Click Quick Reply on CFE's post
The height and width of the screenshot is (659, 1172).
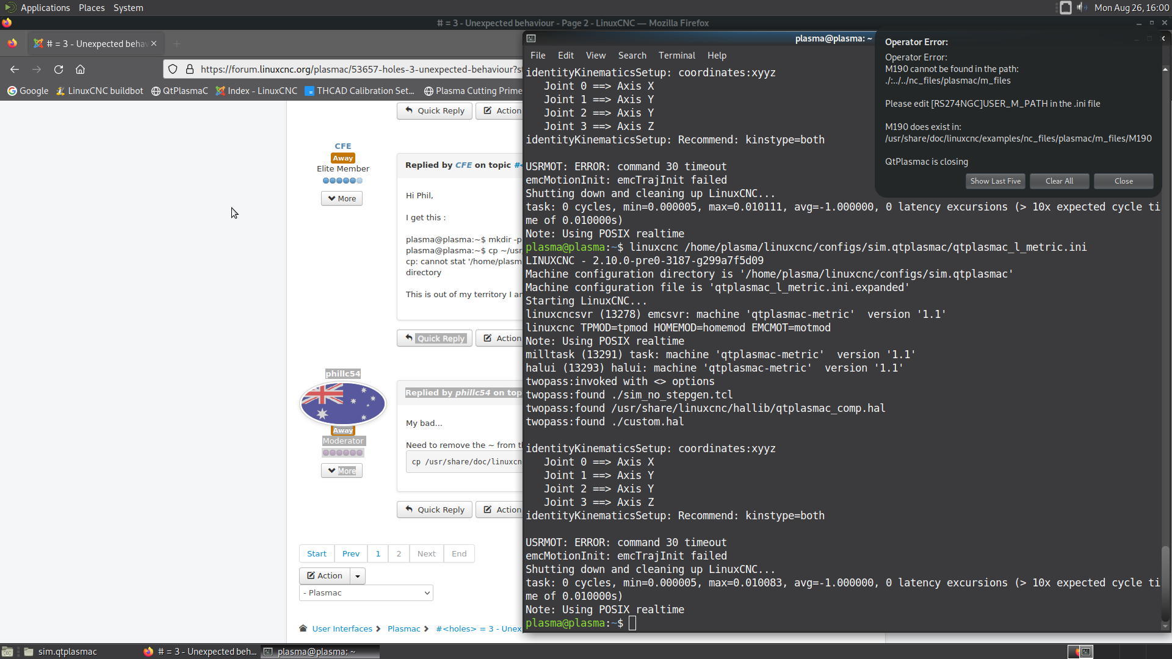click(x=435, y=338)
